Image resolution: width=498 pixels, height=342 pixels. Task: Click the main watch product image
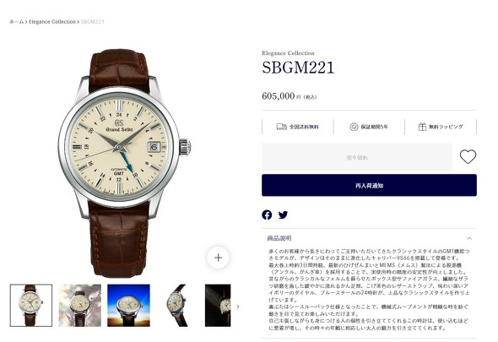tap(124, 163)
